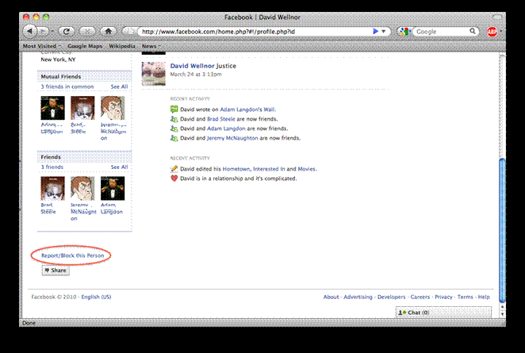Open the Privacy footer link
This screenshot has width=525, height=353.
(443, 297)
